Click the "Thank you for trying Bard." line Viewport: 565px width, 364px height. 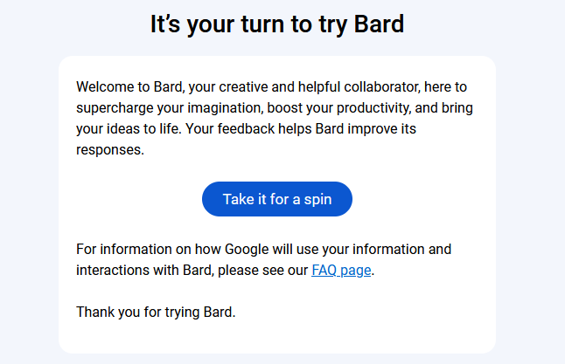tap(156, 312)
